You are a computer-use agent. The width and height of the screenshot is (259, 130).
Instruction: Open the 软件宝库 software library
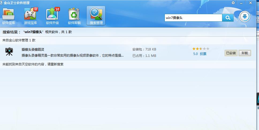(x=8, y=16)
